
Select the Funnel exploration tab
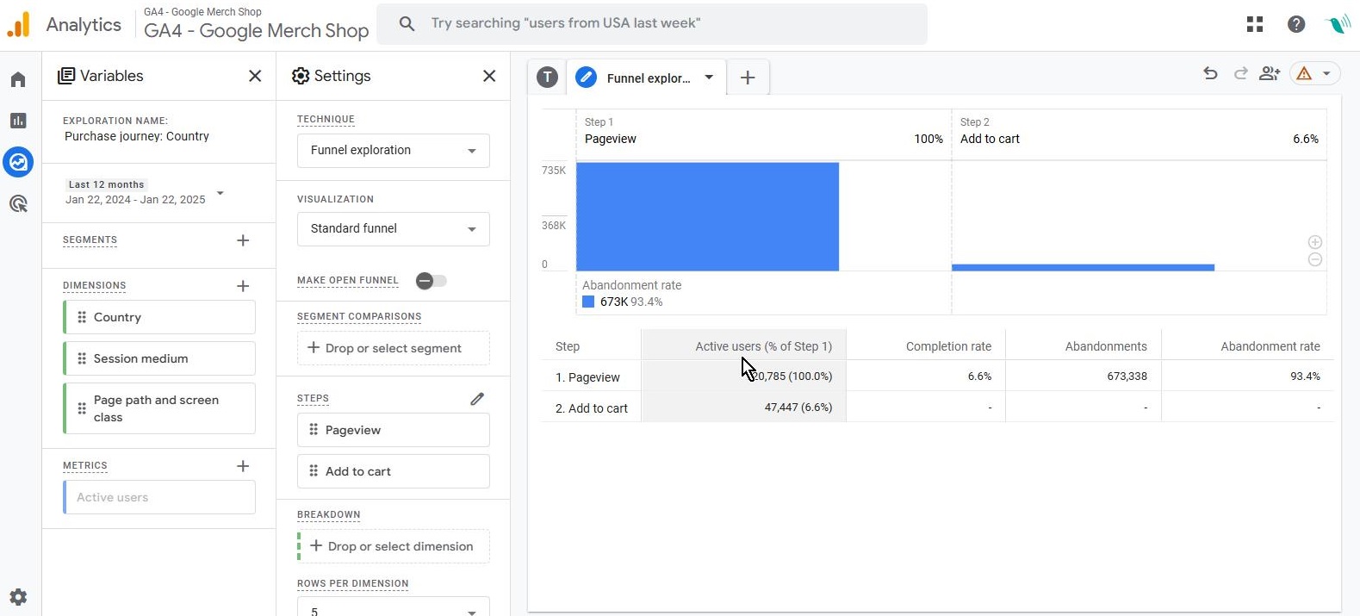[647, 78]
